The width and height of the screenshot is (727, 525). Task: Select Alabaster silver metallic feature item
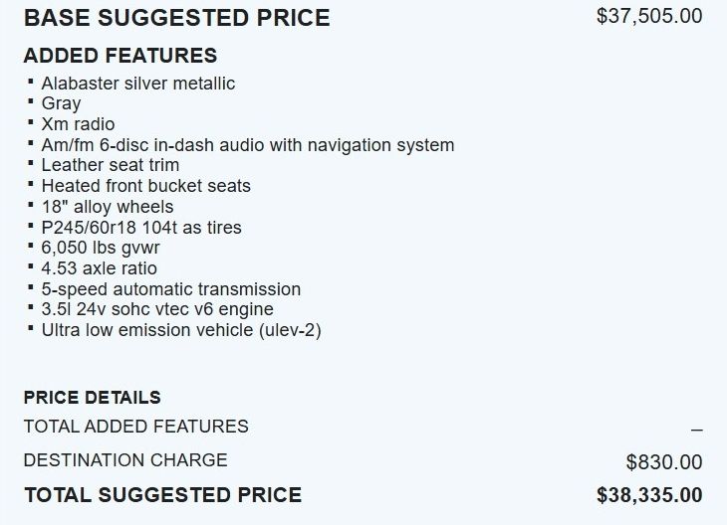(x=138, y=83)
